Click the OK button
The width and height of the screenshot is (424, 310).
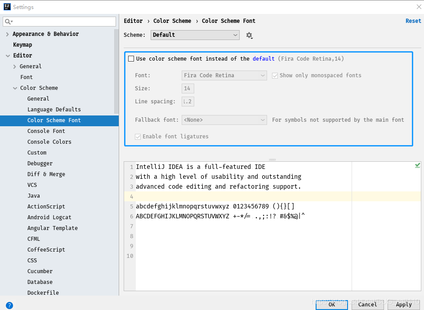(331, 304)
